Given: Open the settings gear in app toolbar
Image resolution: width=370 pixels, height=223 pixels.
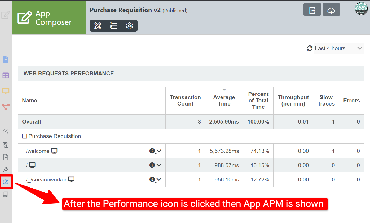Looking at the screenshot, I should click(x=129, y=26).
